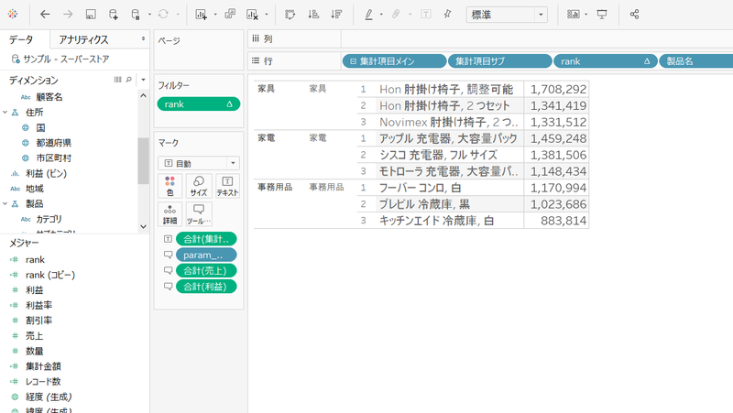Open the Text marks card
733x413 pixels.
[x=227, y=186]
